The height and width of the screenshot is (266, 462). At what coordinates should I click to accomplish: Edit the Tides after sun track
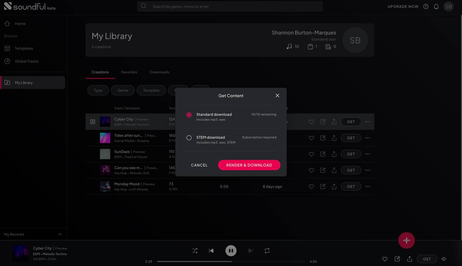point(323,138)
